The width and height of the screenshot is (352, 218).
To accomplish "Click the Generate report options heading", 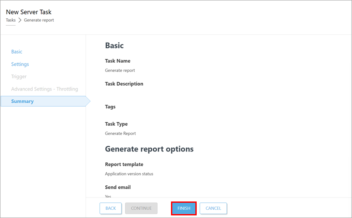I will click(x=149, y=149).
